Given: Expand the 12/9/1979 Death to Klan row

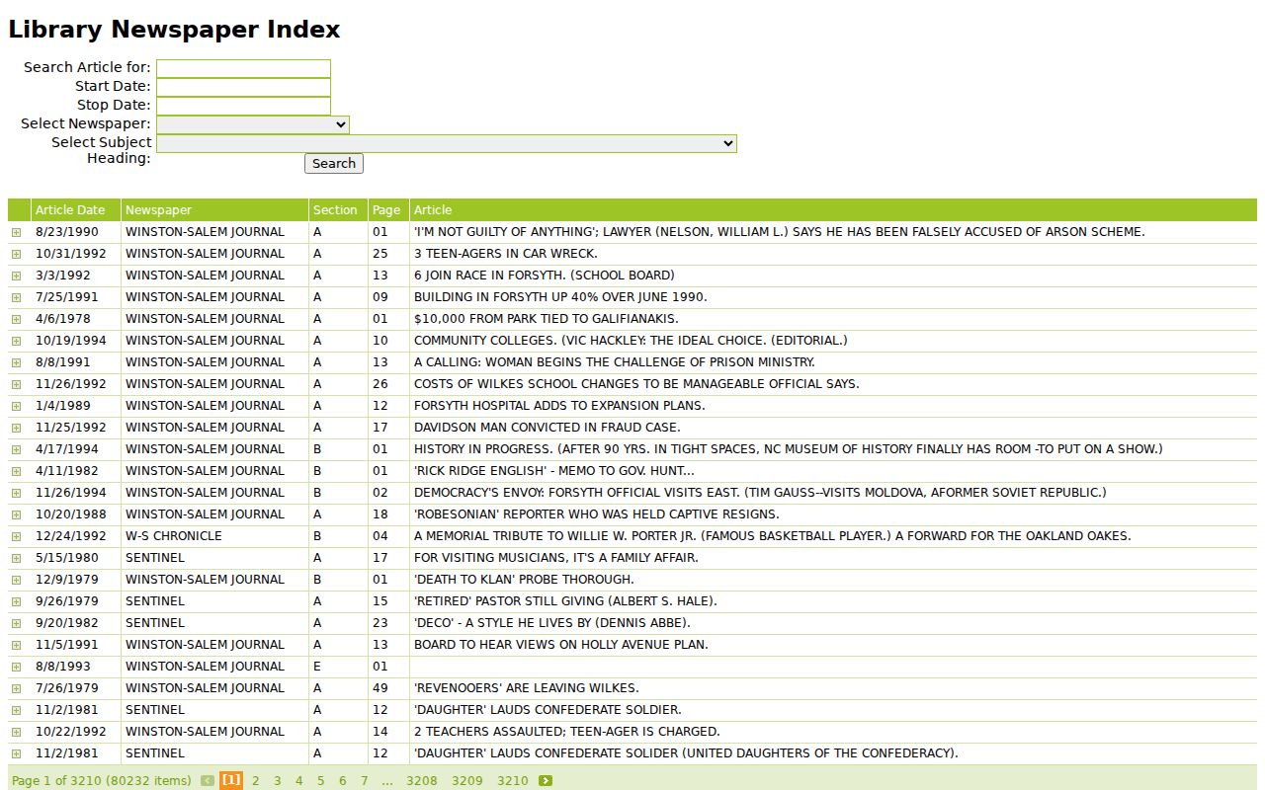Looking at the screenshot, I should [x=16, y=580].
